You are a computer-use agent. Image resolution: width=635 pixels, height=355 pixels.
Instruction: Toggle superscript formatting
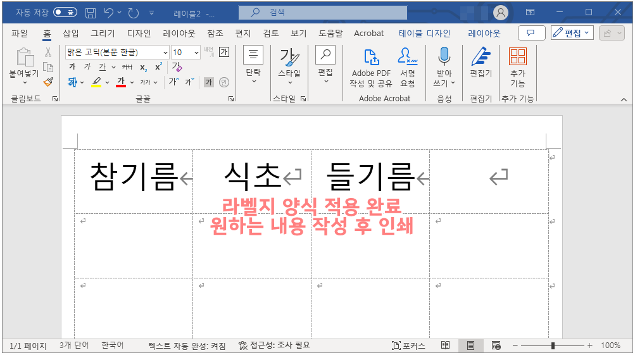(x=159, y=66)
